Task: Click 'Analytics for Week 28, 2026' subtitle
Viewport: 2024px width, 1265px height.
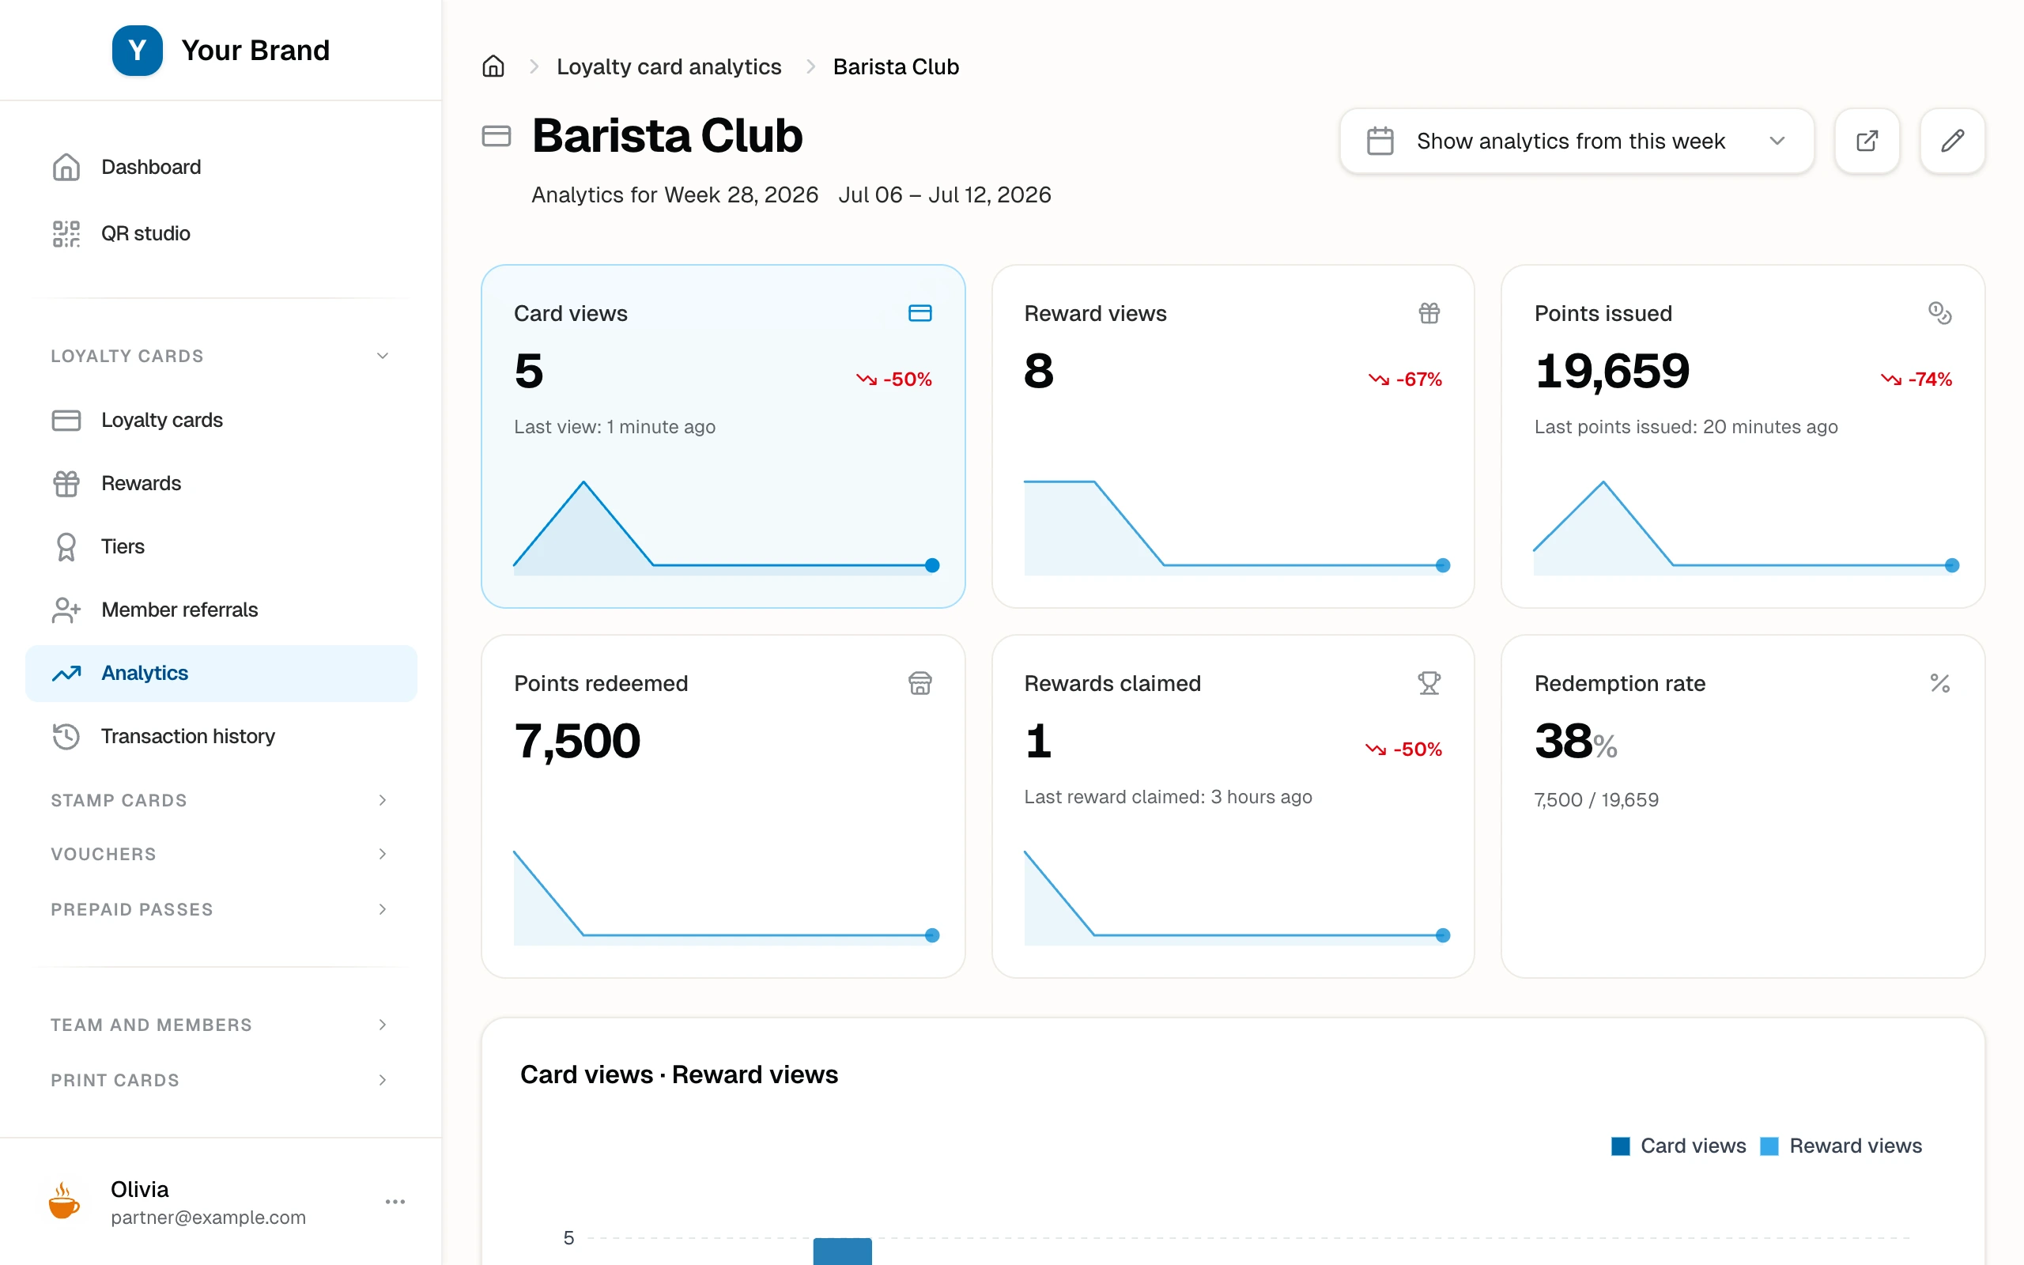Action: click(x=675, y=195)
